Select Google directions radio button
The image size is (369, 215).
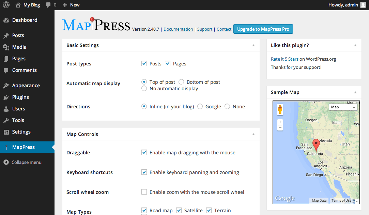[200, 107]
